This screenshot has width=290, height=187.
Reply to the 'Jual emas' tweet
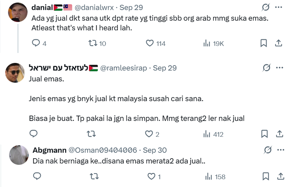[x=34, y=134]
